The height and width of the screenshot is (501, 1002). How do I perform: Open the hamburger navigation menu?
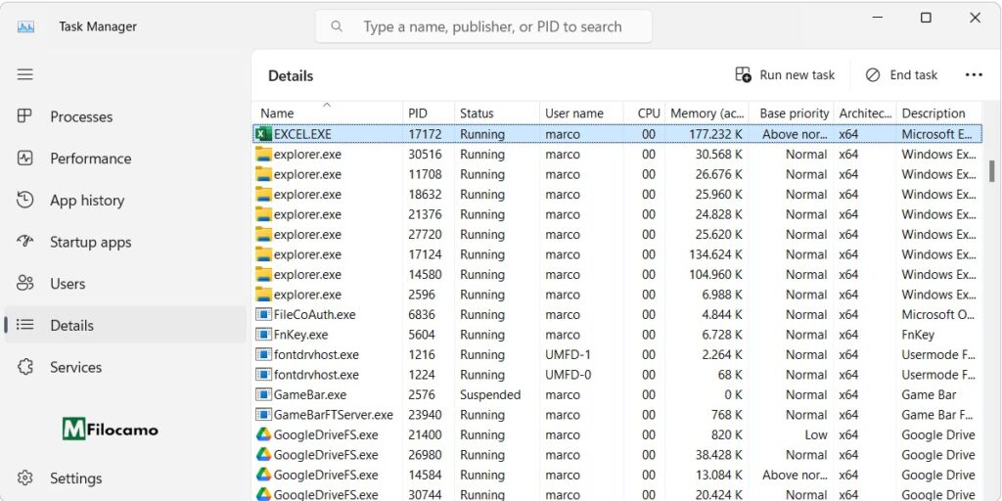24,74
